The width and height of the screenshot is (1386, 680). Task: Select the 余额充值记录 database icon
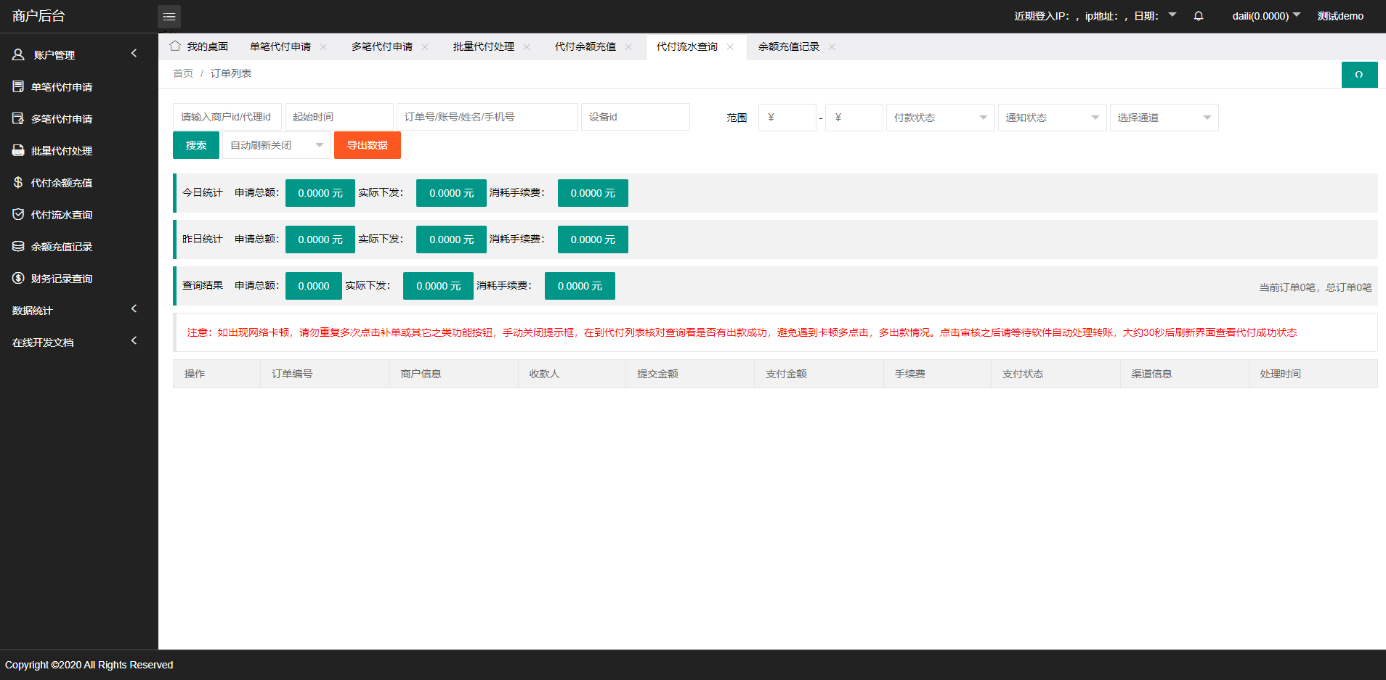point(18,246)
